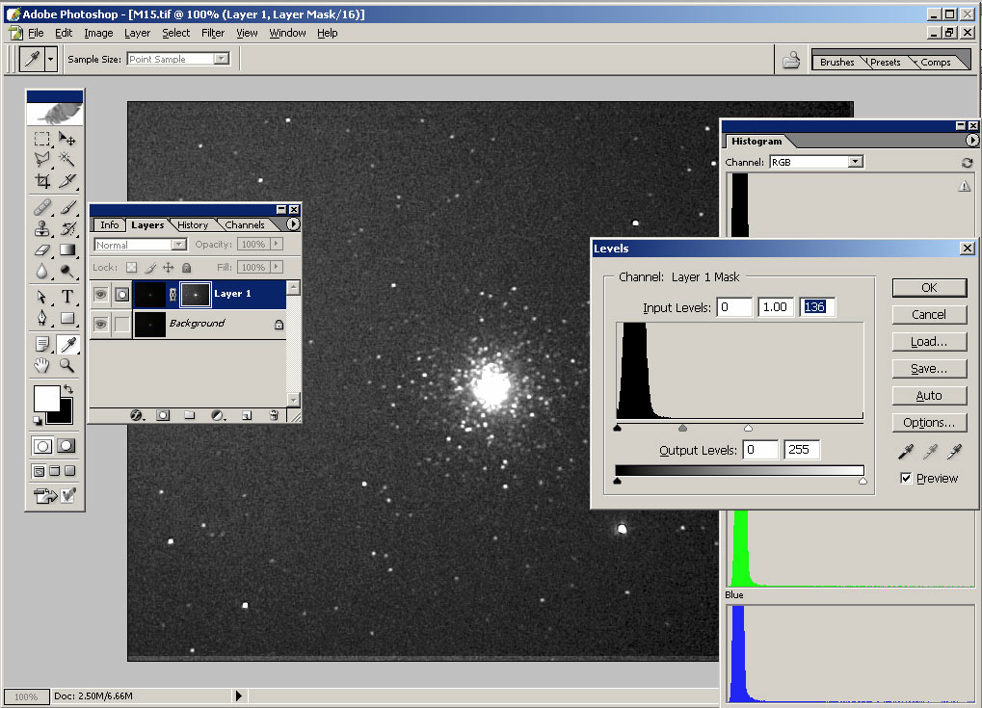Activate the Hand tool

pos(42,365)
